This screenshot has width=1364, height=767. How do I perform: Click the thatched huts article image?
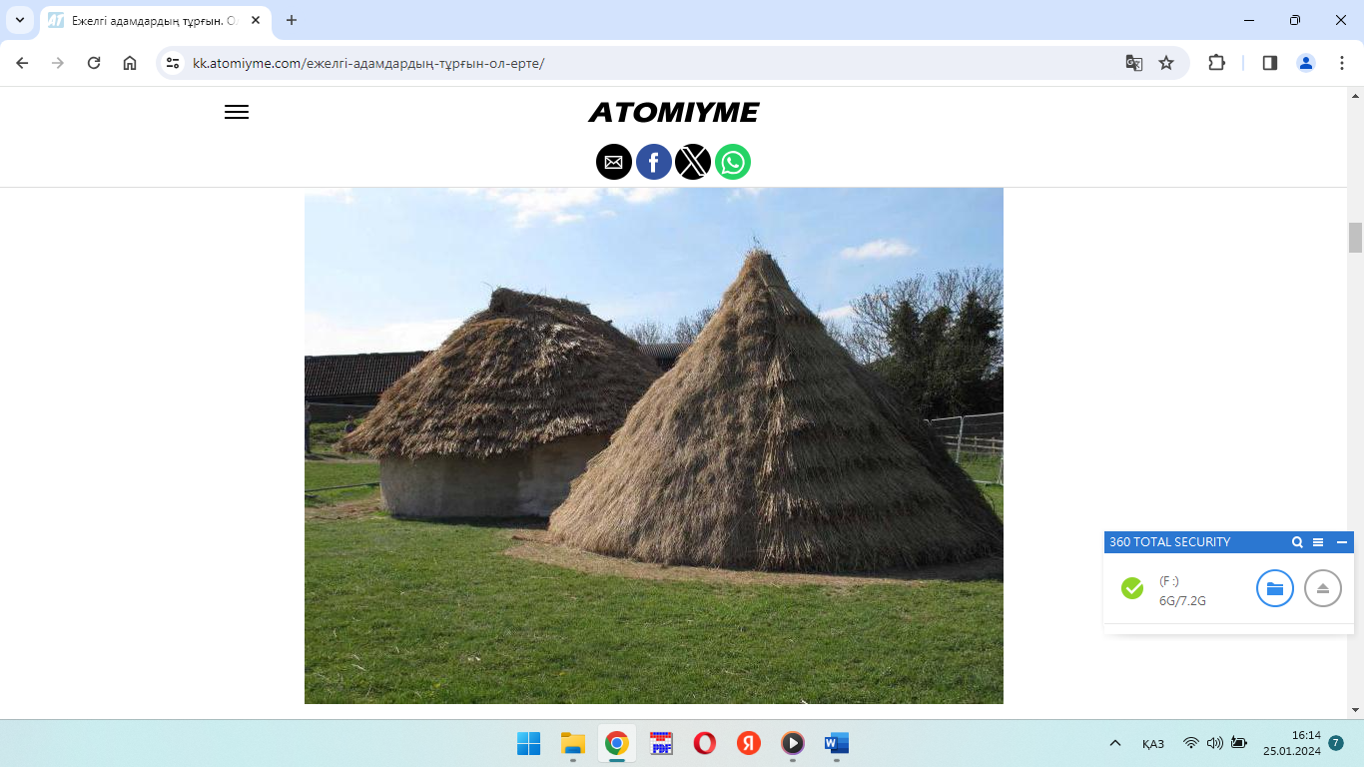[654, 445]
